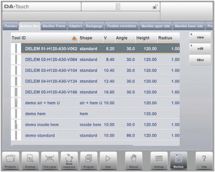Open the Products folder icon
This screenshot has height=172, width=215.
pyautogui.click(x=11, y=161)
